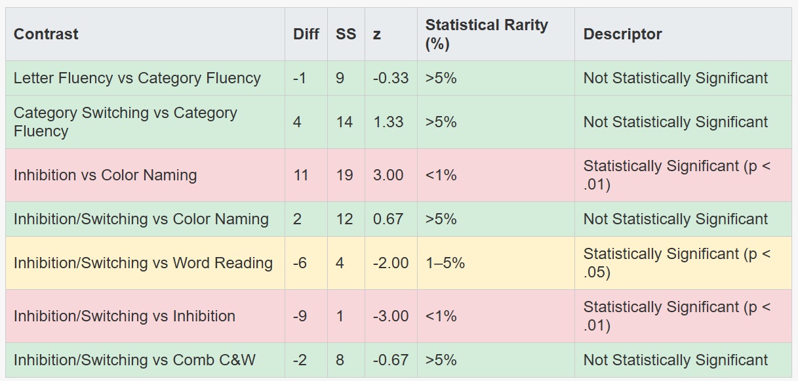Click Inhibition/Switching vs Comb C&W cell
Image resolution: width=798 pixels, height=381 pixels.
coord(134,360)
